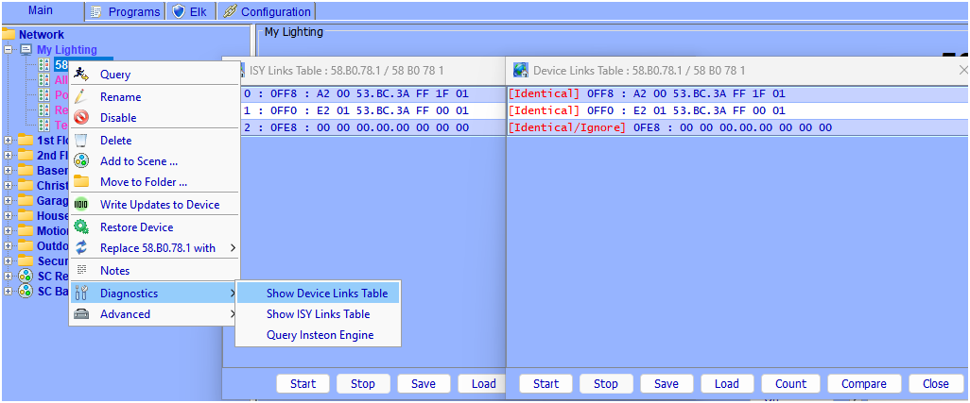The width and height of the screenshot is (970, 403).
Task: Click the red Disable icon
Action: coord(81,118)
